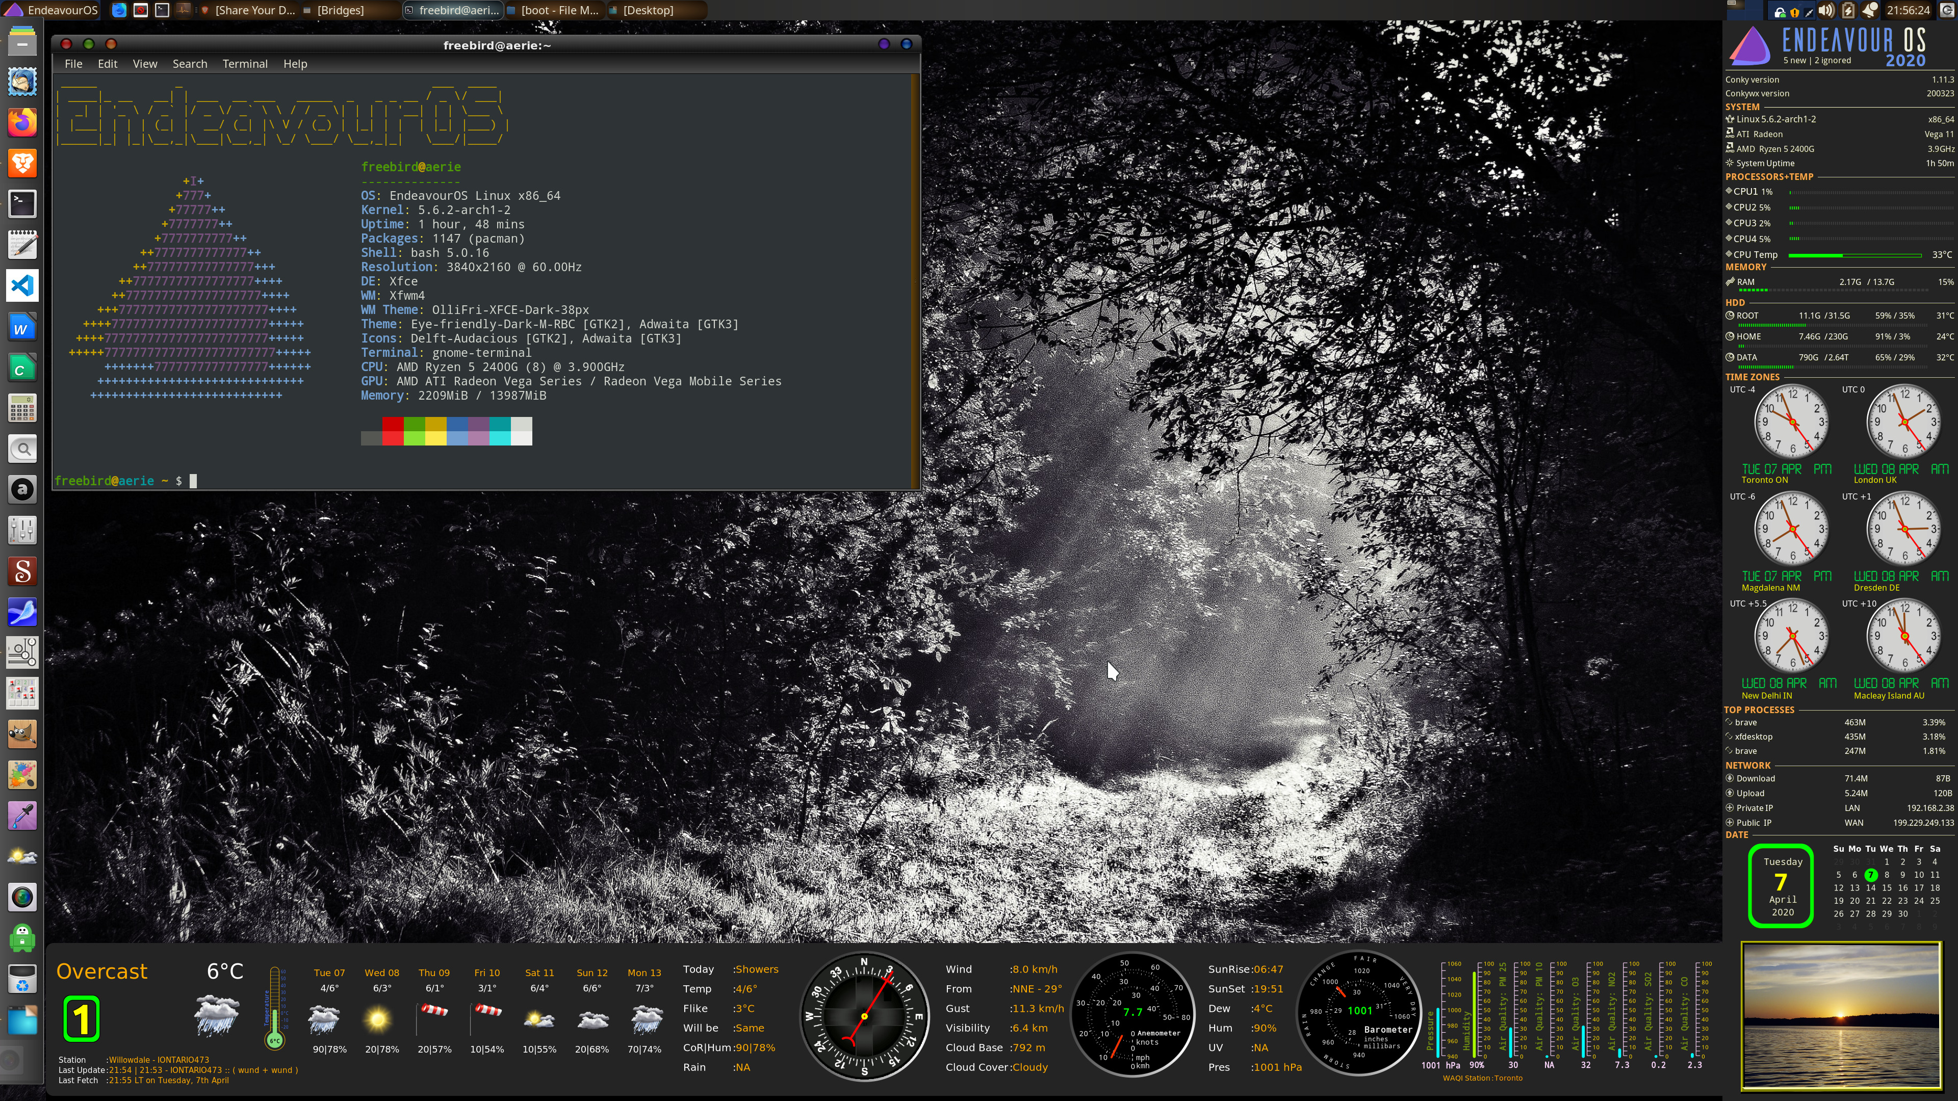Open the Edit menu in terminal
Screen dimensions: 1958x1101
tap(107, 64)
